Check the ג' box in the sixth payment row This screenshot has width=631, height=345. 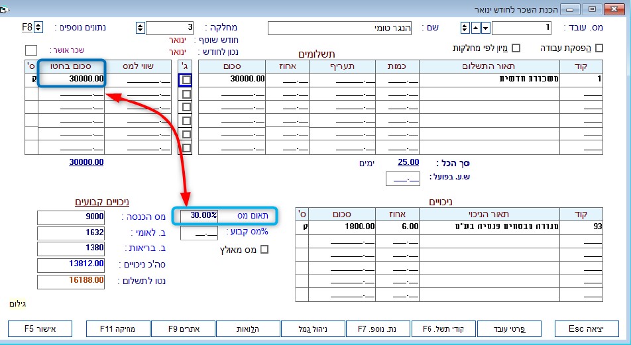[186, 148]
